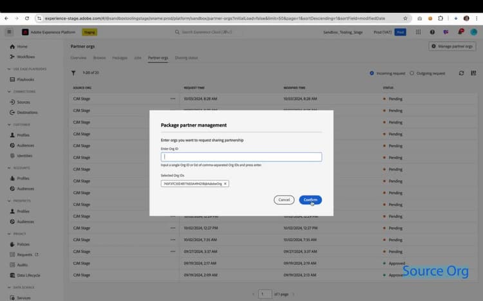
Task: Switch to the Browse tab
Action: tap(99, 58)
